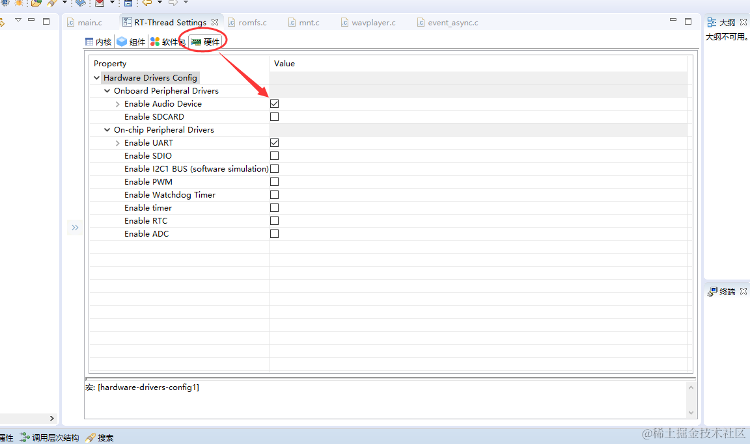Switch to the wavplayer.c tab
Image resolution: width=750 pixels, height=444 pixels.
point(368,23)
